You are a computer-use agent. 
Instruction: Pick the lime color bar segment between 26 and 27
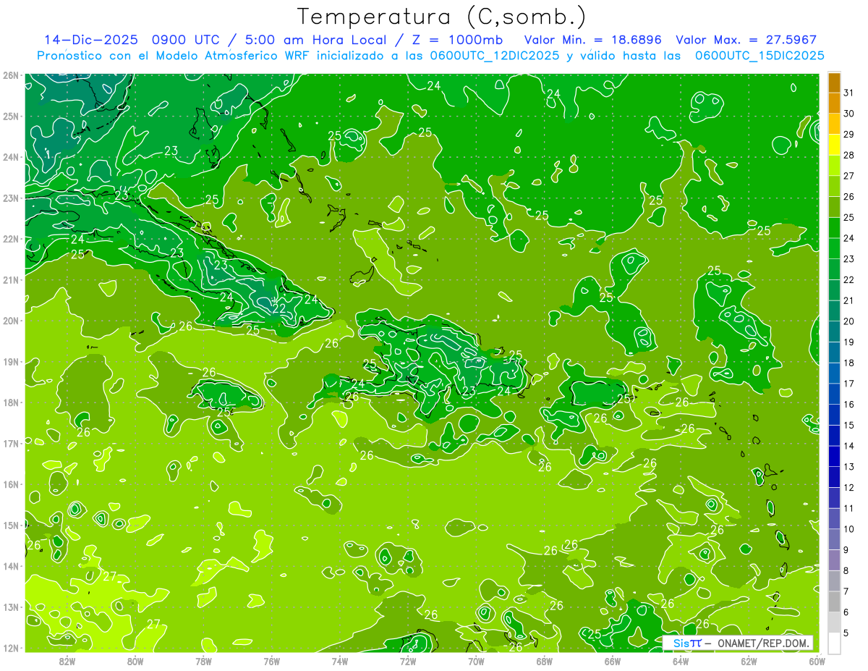tap(834, 187)
